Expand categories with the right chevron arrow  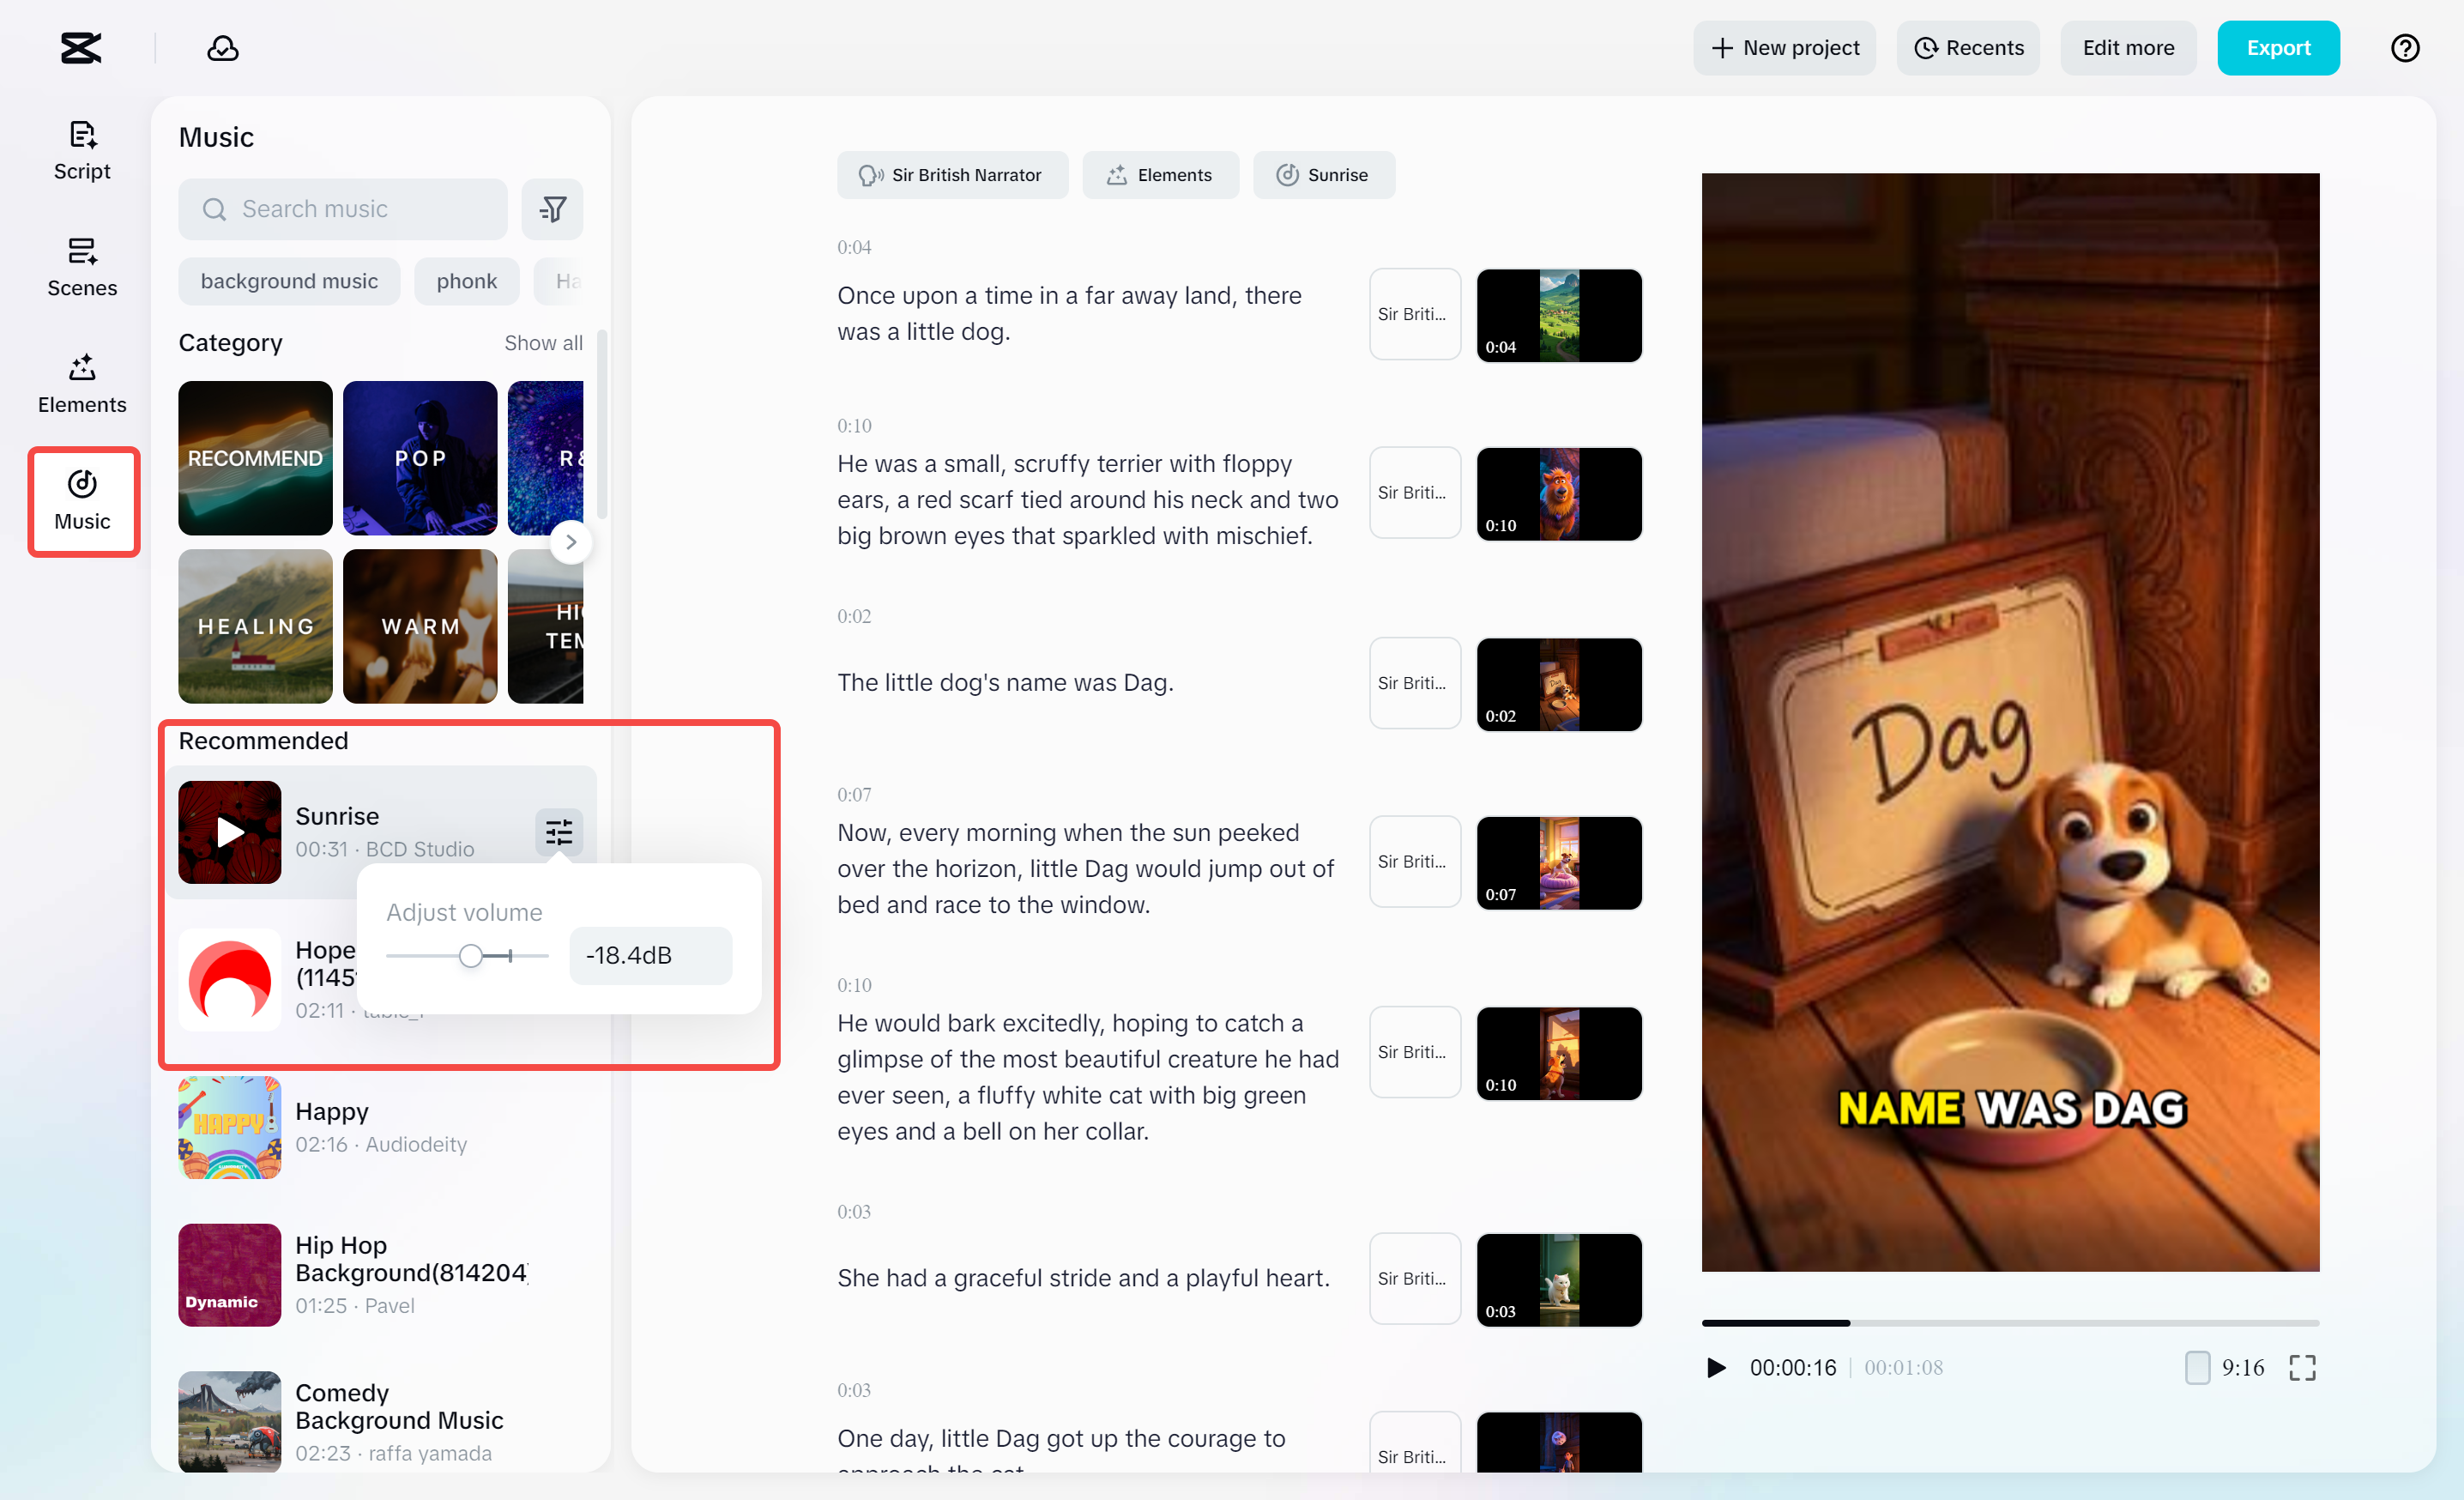pyautogui.click(x=571, y=542)
